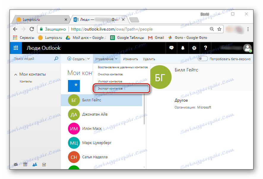
Task: Select contact Сатья Наделла
Action: (102, 157)
